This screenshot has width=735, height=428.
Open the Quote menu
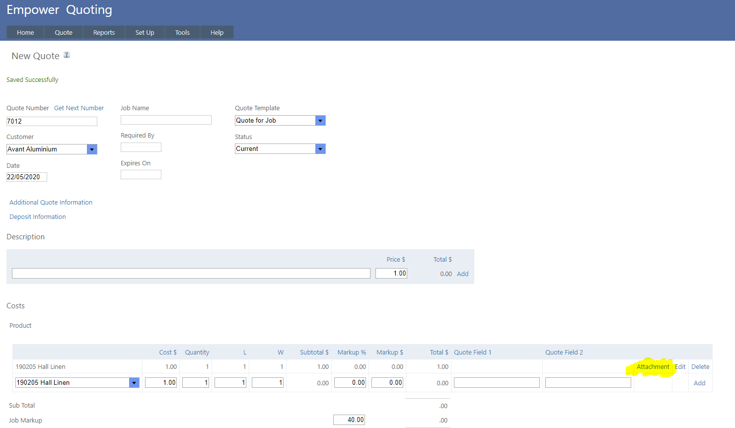click(x=64, y=32)
